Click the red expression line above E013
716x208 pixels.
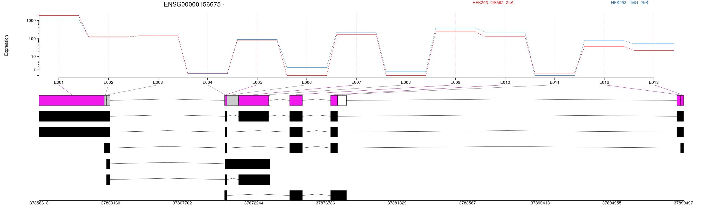[x=654, y=50]
